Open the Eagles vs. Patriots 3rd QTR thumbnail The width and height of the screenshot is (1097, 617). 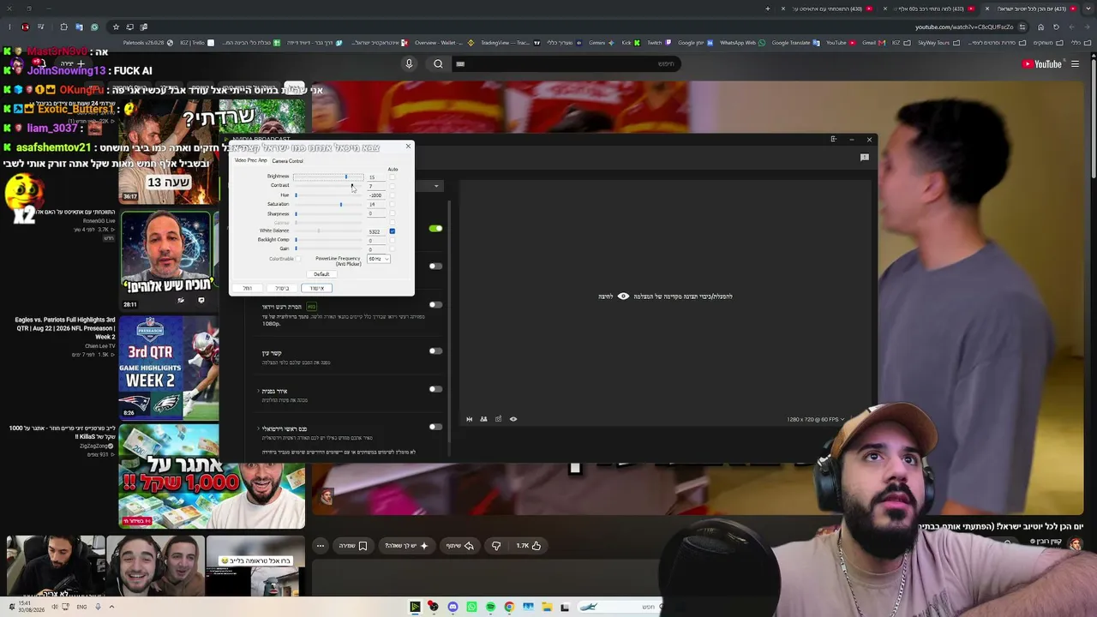click(x=168, y=367)
